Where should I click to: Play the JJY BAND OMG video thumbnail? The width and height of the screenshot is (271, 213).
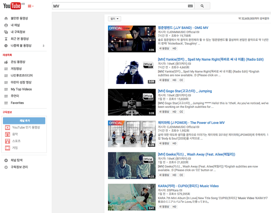[132, 39]
